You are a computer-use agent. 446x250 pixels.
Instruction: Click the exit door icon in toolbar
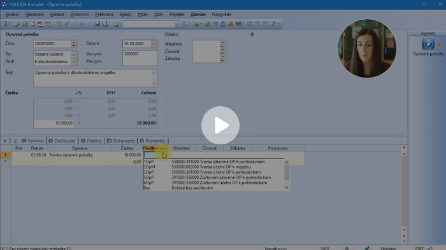[6, 24]
